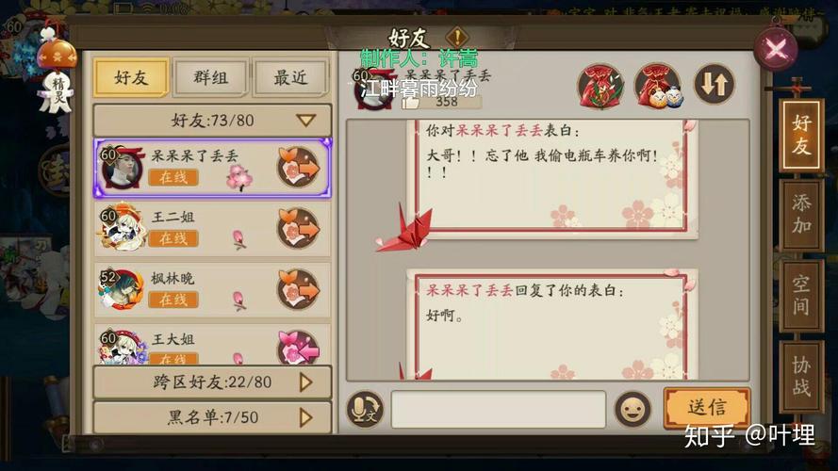The height and width of the screenshot is (471, 838).
Task: Expand the 黑名单:7/50 blacklist section
Action: [x=212, y=417]
